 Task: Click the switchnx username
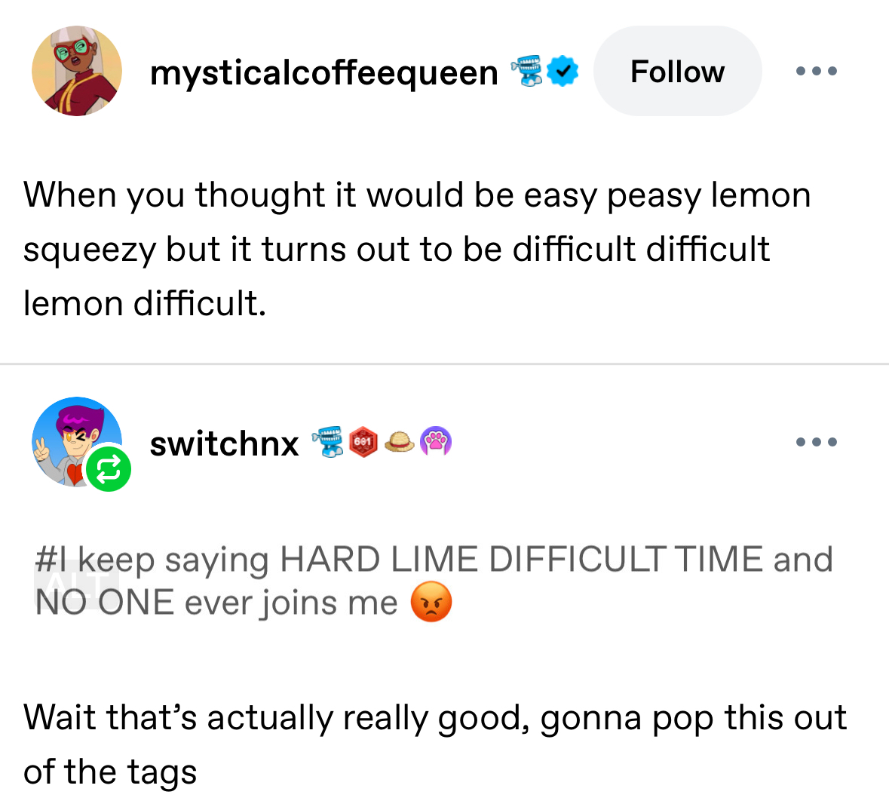pos(224,443)
